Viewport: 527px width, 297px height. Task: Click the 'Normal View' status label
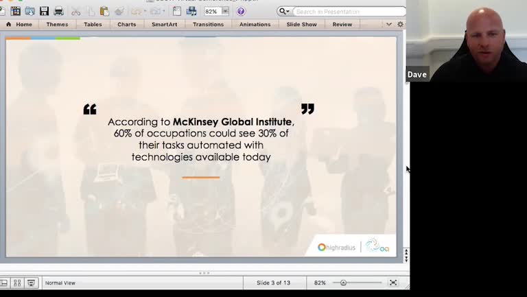(60, 283)
